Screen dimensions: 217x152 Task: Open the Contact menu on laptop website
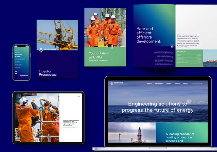(x=185, y=83)
